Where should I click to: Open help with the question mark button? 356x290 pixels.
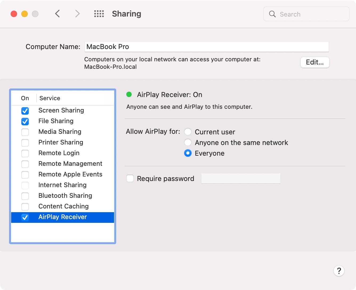339,271
